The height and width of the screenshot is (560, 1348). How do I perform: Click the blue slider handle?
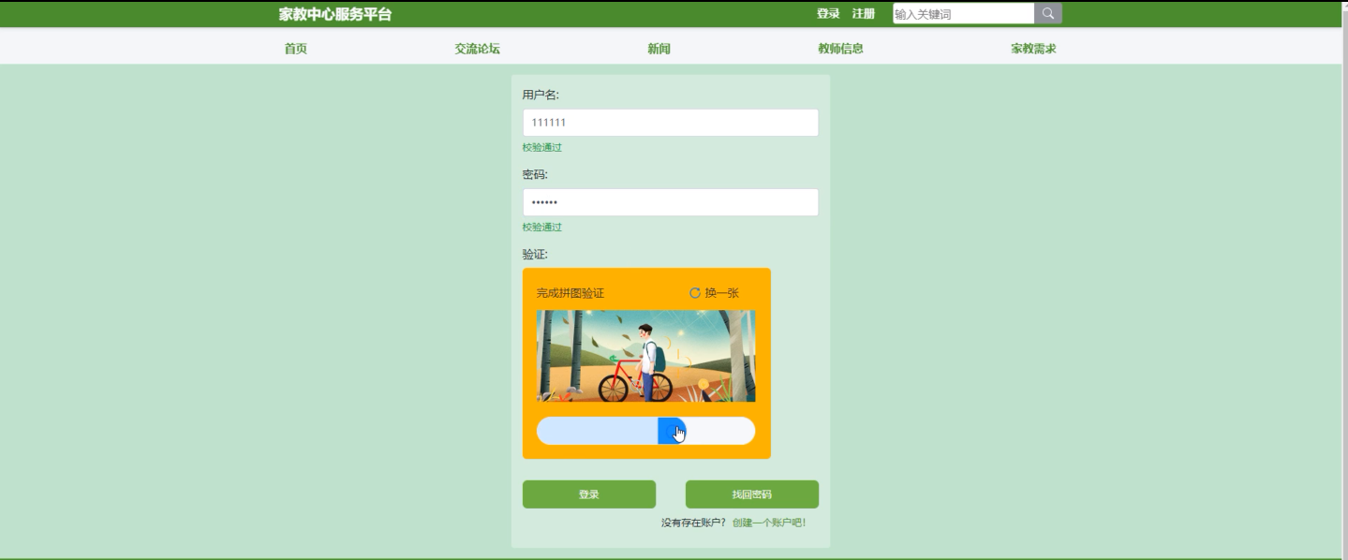pyautogui.click(x=672, y=431)
